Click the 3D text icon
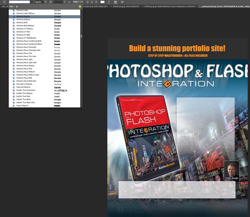 coord(122,2)
